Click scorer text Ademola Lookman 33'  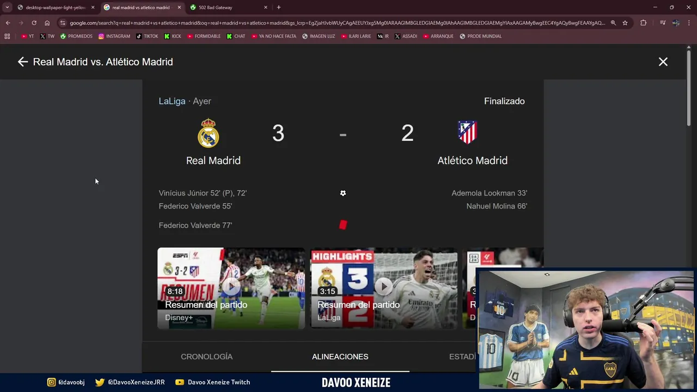(x=489, y=193)
